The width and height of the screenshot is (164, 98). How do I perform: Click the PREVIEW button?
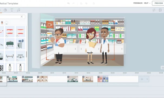(159, 3)
